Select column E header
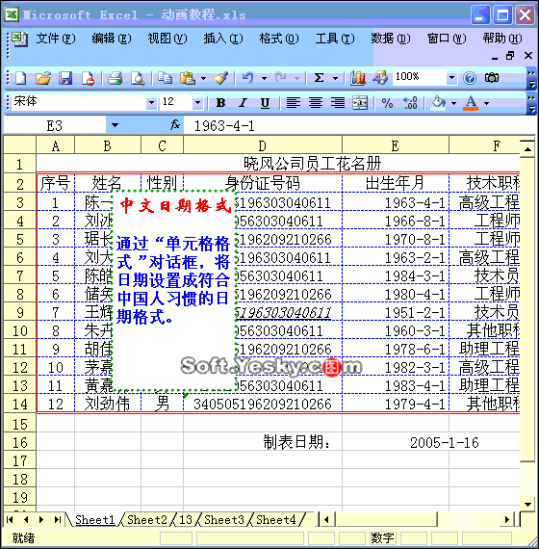 point(396,145)
